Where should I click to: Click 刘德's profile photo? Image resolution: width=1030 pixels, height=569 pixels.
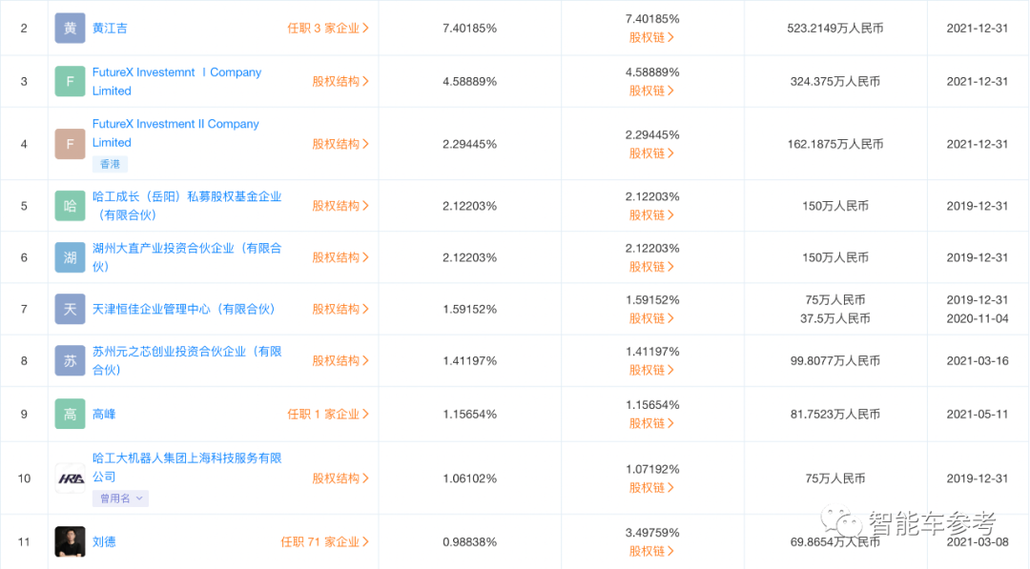pyautogui.click(x=69, y=540)
